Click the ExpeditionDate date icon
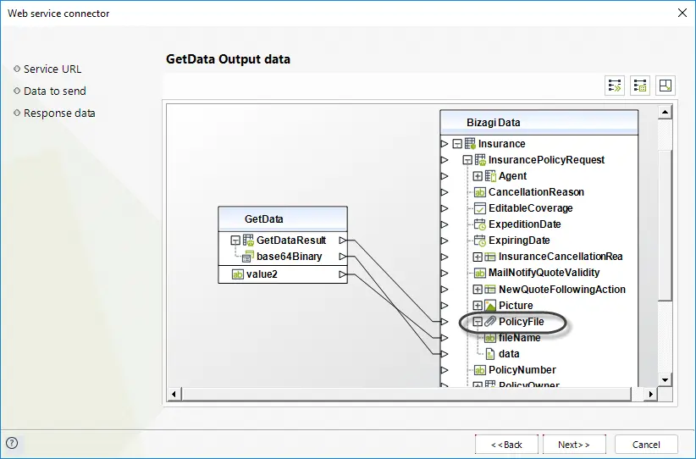 coord(480,224)
